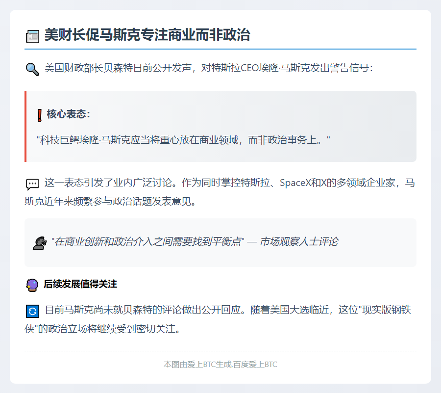The image size is (441, 393).
Task: Click the magnifying glass icon
Action: click(x=32, y=69)
